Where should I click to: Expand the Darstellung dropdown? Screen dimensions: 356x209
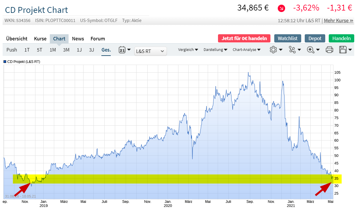click(x=215, y=50)
